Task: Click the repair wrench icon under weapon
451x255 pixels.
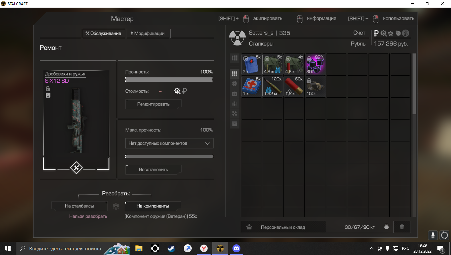Action: 76,168
